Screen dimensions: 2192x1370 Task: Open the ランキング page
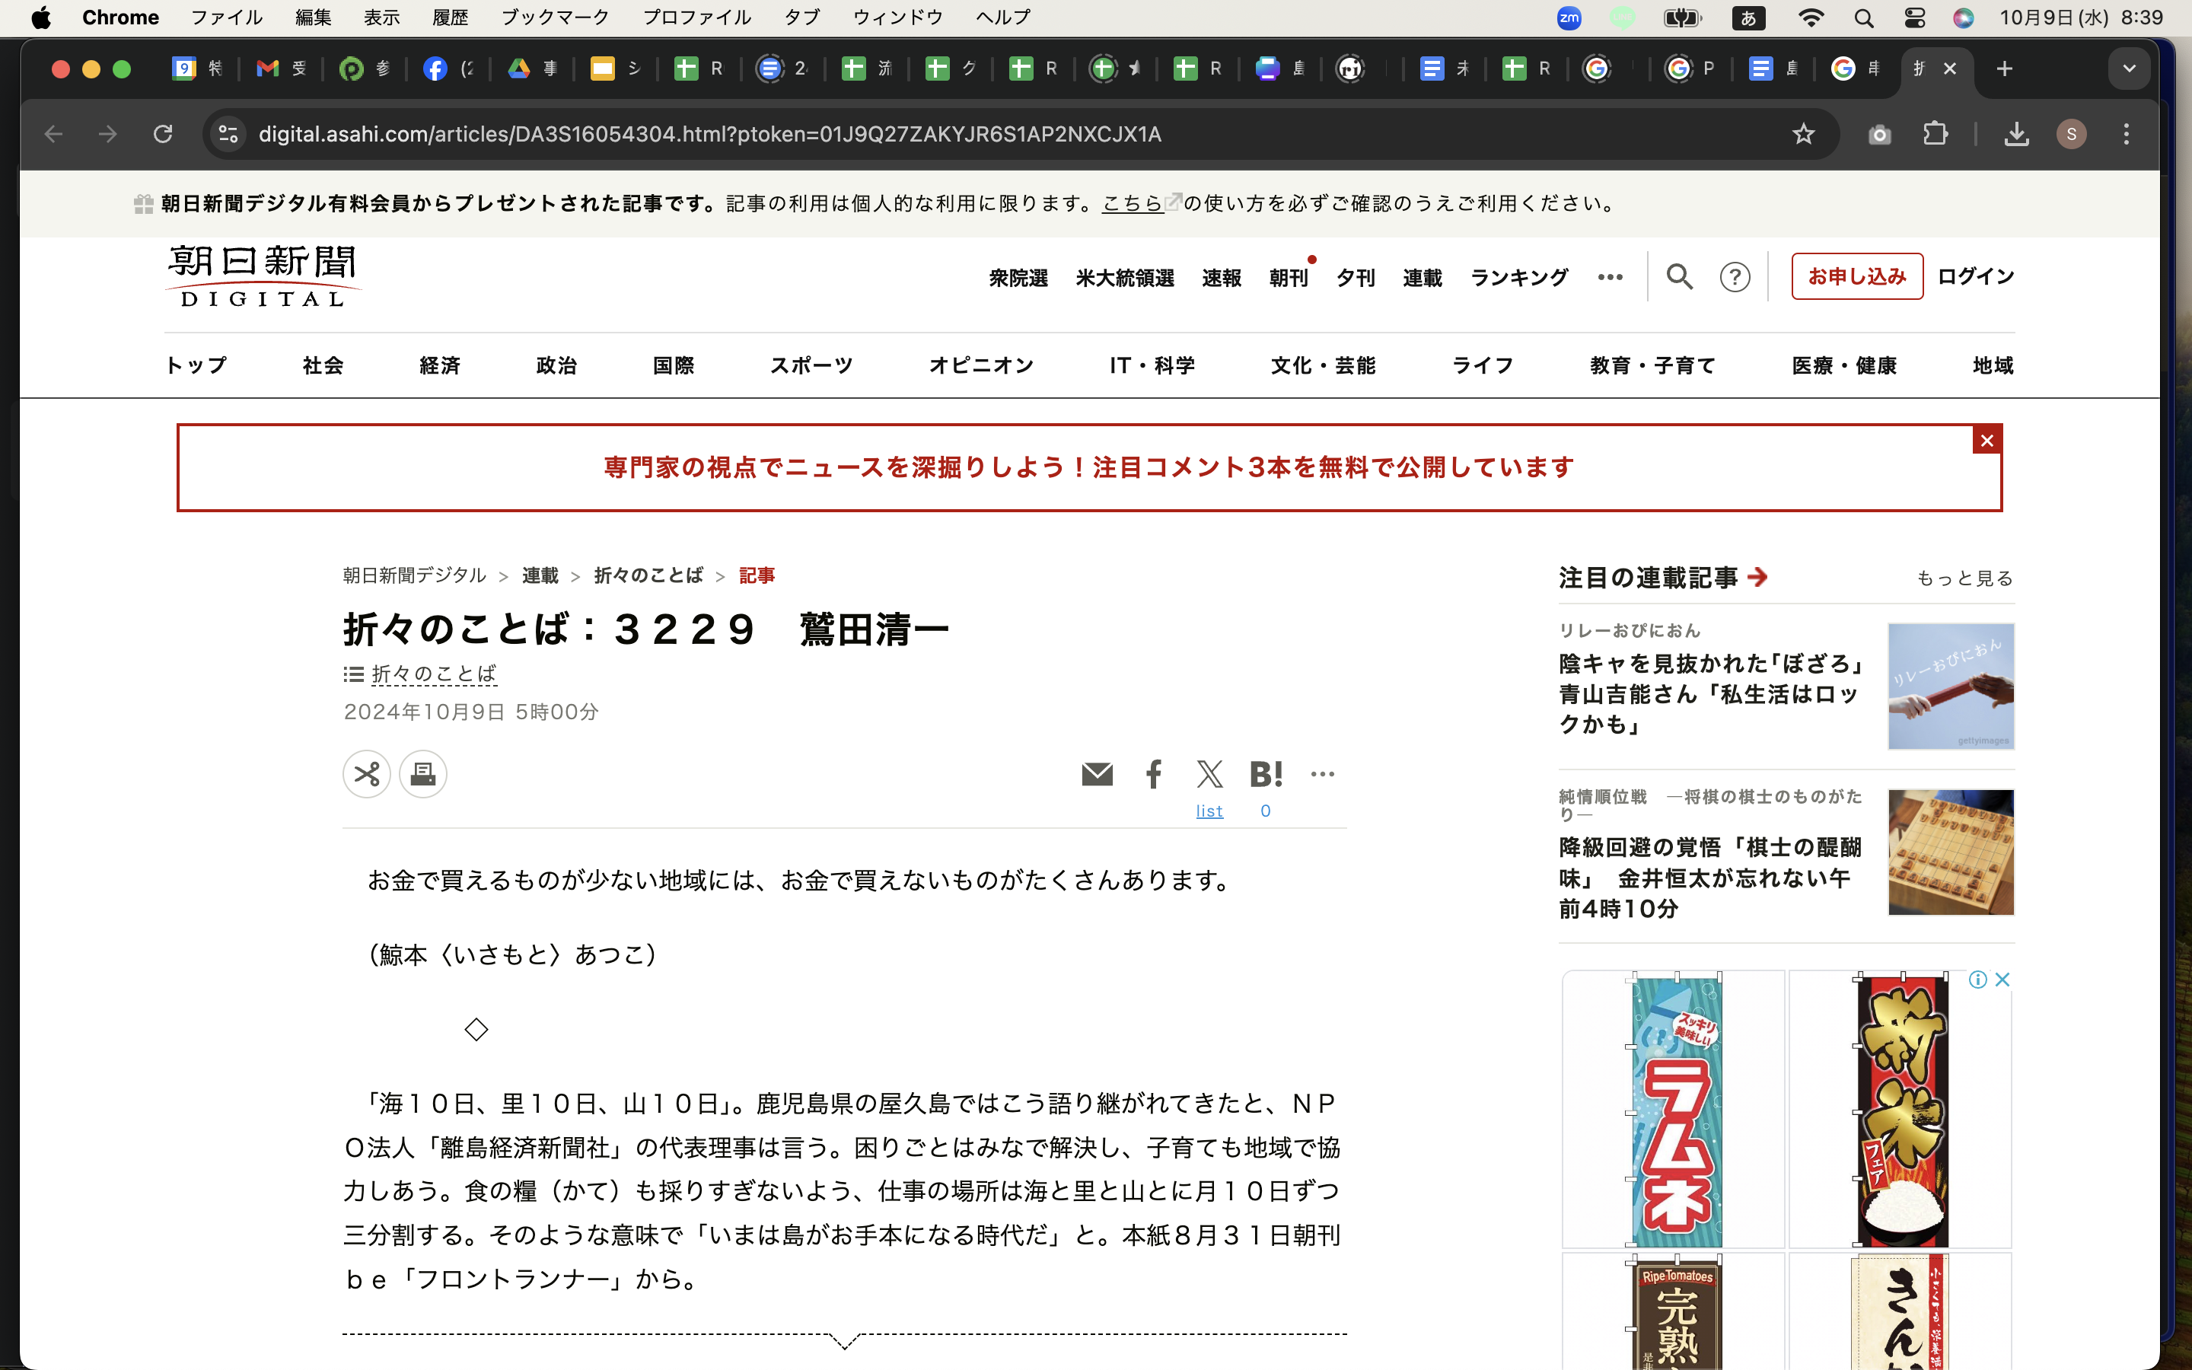[x=1519, y=277]
